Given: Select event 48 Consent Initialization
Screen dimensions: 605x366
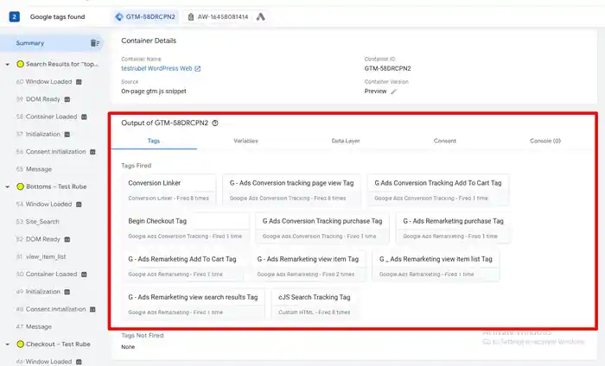Looking at the screenshot, I should click(x=51, y=309).
